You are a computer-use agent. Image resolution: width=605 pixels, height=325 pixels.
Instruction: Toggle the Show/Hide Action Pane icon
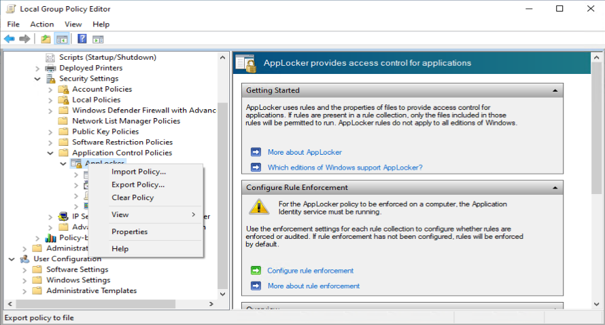tap(98, 39)
